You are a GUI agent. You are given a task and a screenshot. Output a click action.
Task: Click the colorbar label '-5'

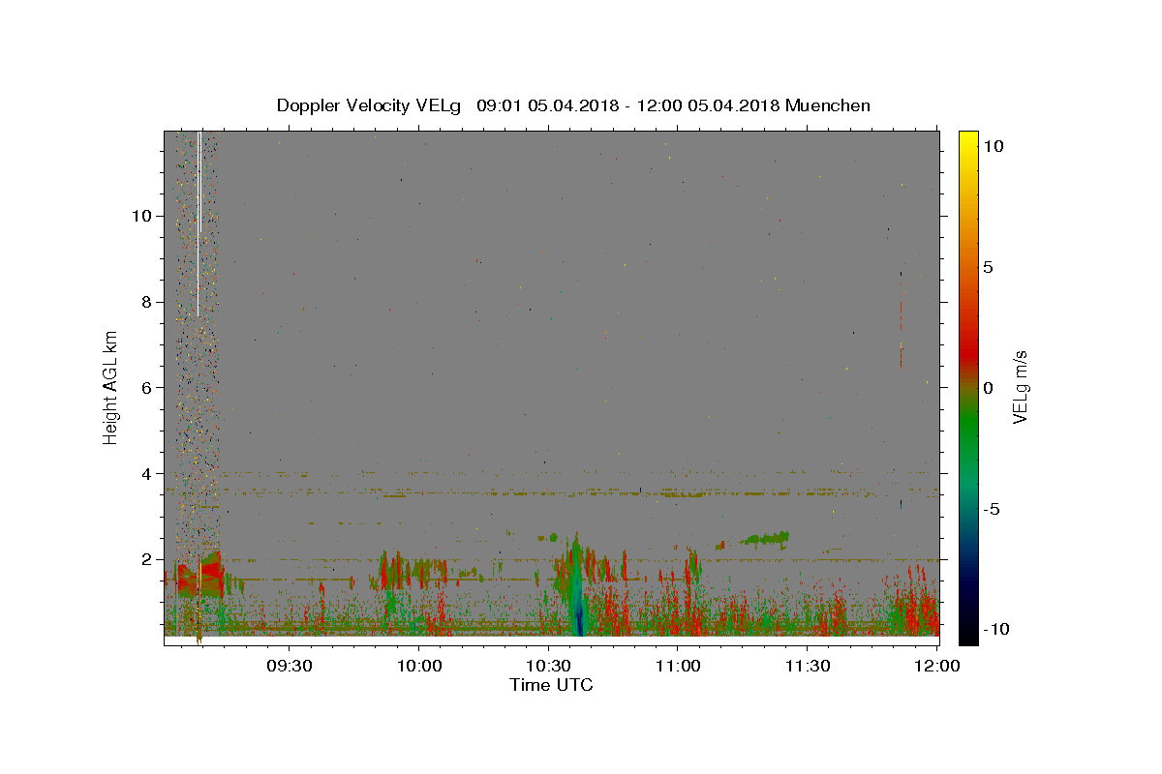pos(993,509)
